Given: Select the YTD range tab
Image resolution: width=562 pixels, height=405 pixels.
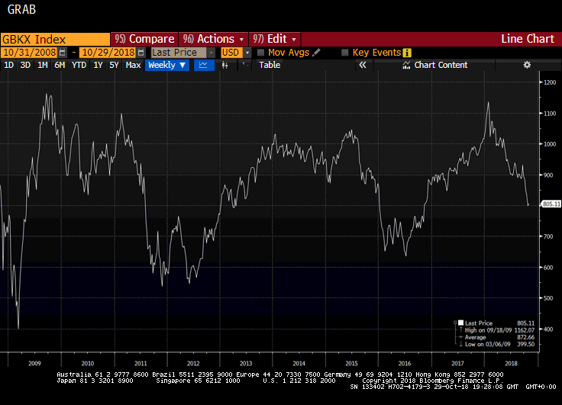Looking at the screenshot, I should pos(79,65).
